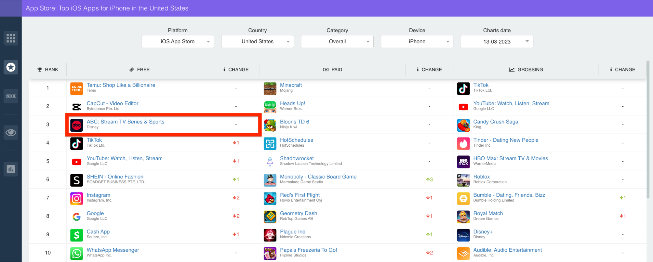Click CHANGE header next to GROSSING column
This screenshot has width=653, height=262.
pyautogui.click(x=623, y=69)
